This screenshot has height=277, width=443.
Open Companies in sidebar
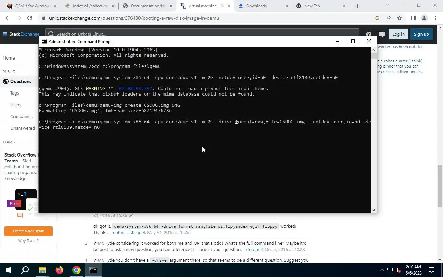tap(21, 116)
